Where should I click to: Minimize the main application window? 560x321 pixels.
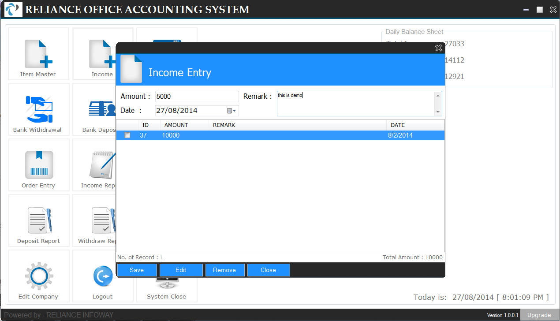pos(525,10)
